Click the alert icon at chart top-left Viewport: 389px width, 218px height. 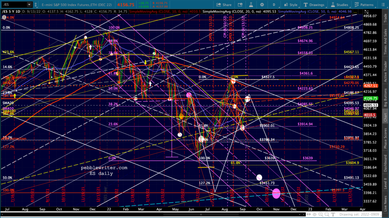click(4, 17)
